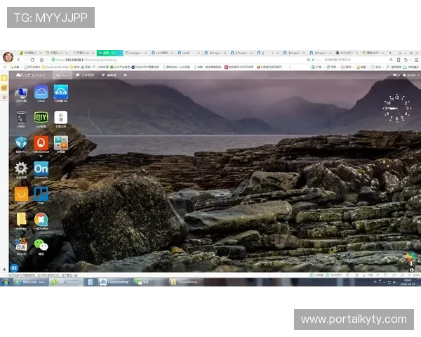421x337 pixels.
Task: Open the orange Taobao shopping bag icon
Action: point(21,194)
